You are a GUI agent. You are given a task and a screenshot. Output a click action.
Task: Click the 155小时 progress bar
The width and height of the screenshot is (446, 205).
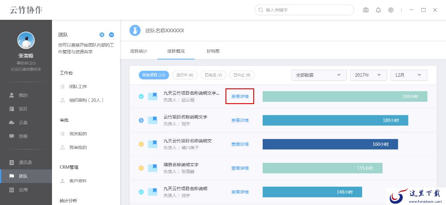coord(323,168)
